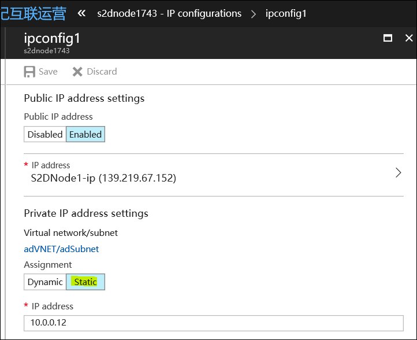417x340 pixels.
Task: Close the ipconfig1 blade
Action: click(x=409, y=39)
